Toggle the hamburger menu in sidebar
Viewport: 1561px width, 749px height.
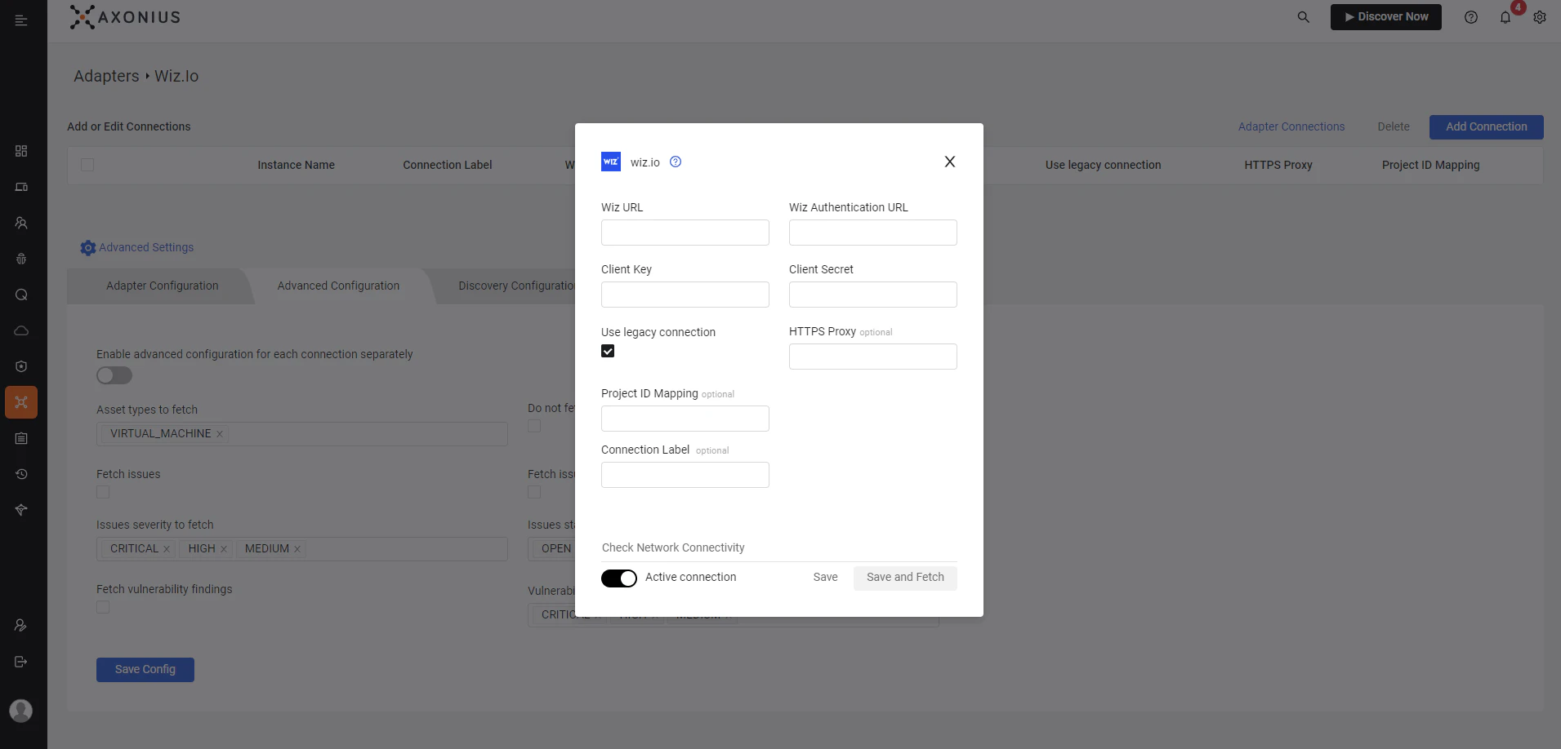click(21, 20)
